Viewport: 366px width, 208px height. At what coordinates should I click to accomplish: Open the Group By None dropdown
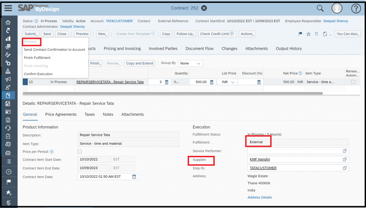190,63
